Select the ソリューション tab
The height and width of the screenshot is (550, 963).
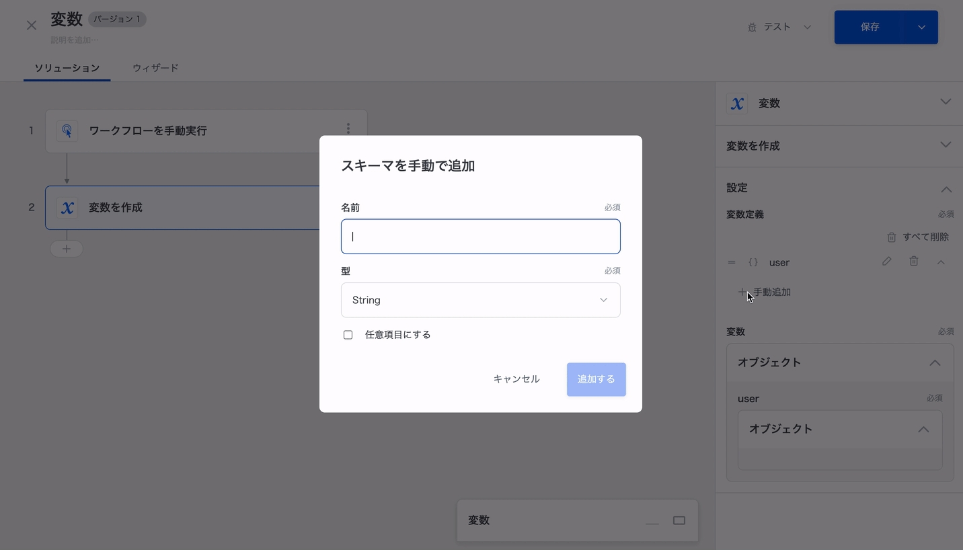[x=67, y=68]
